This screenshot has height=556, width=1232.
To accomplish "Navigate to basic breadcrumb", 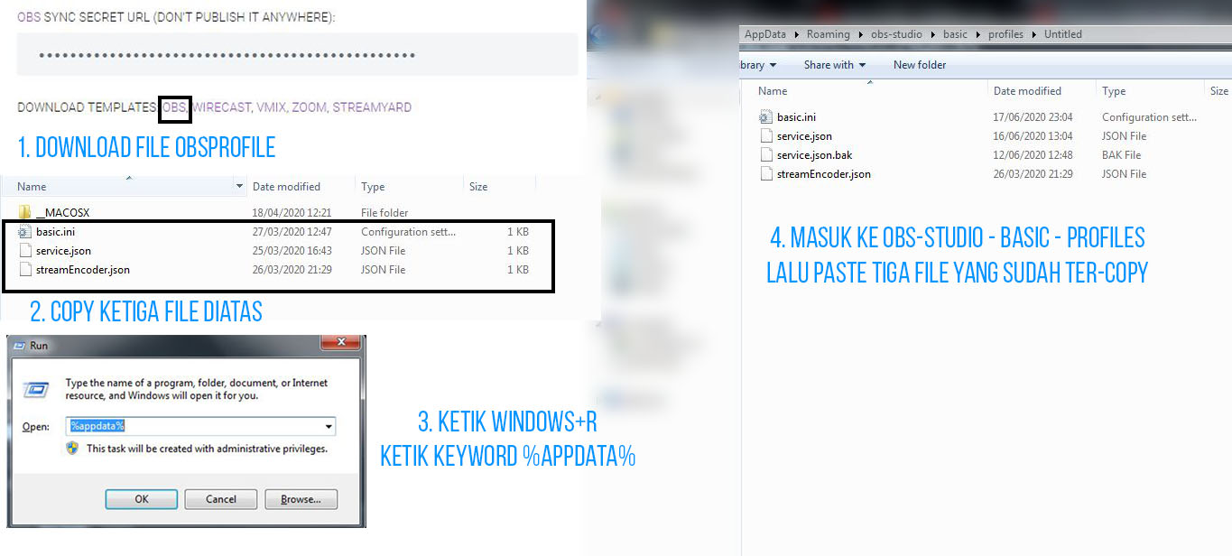I will 955,34.
